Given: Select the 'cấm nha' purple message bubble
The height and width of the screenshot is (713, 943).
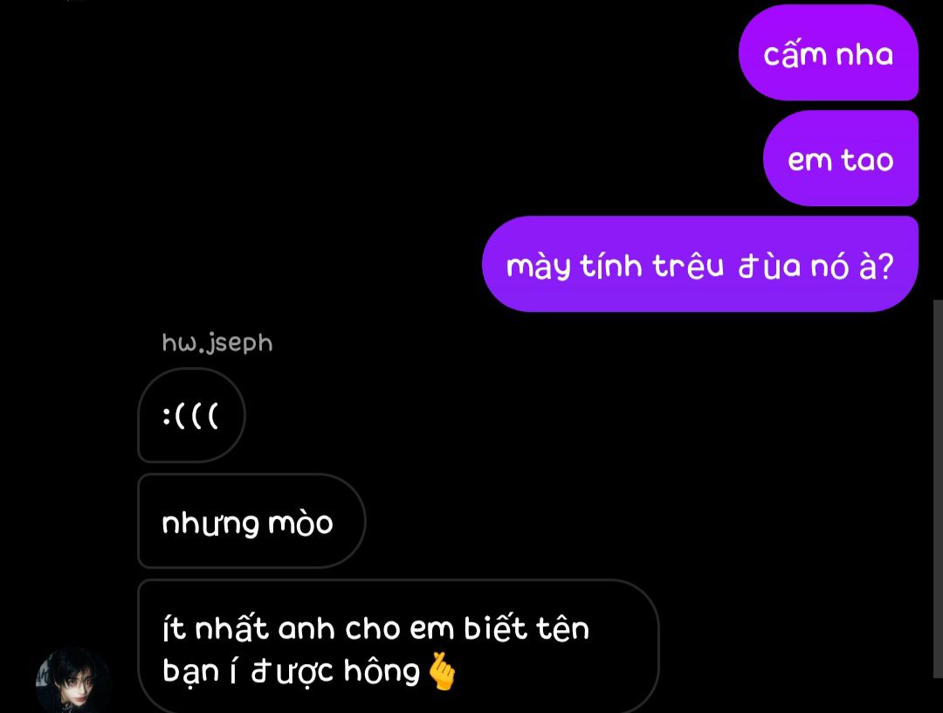Looking at the screenshot, I should 828,52.
